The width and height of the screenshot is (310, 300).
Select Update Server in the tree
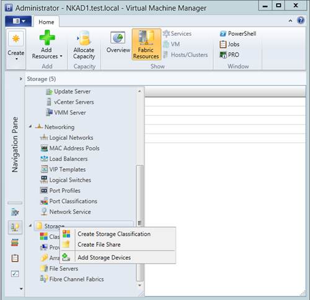[68, 92]
